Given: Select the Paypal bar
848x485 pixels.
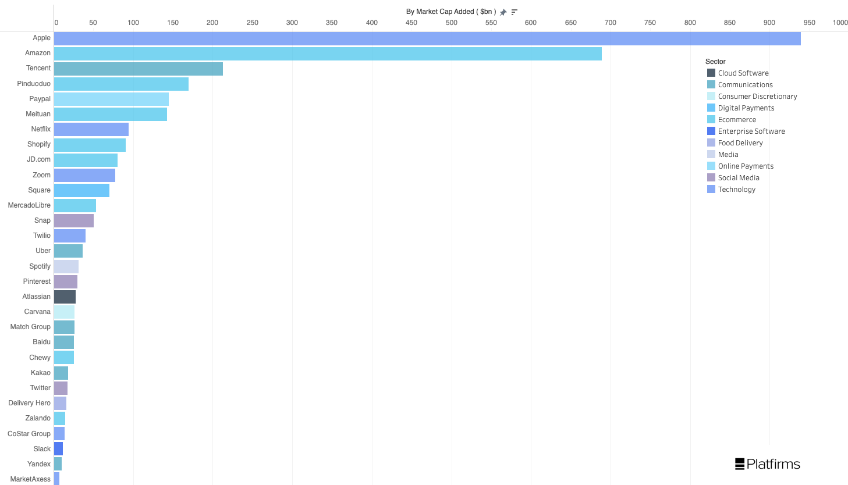Looking at the screenshot, I should tap(111, 99).
